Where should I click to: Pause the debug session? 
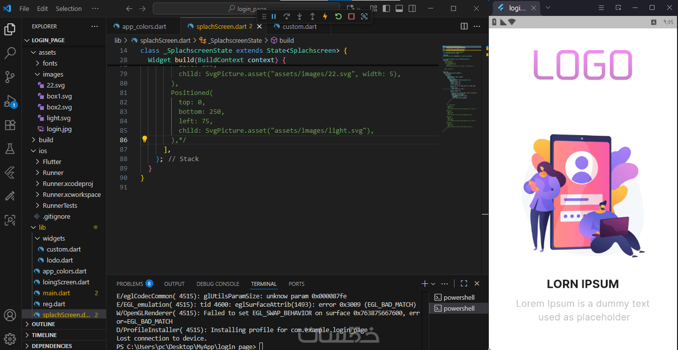click(274, 16)
